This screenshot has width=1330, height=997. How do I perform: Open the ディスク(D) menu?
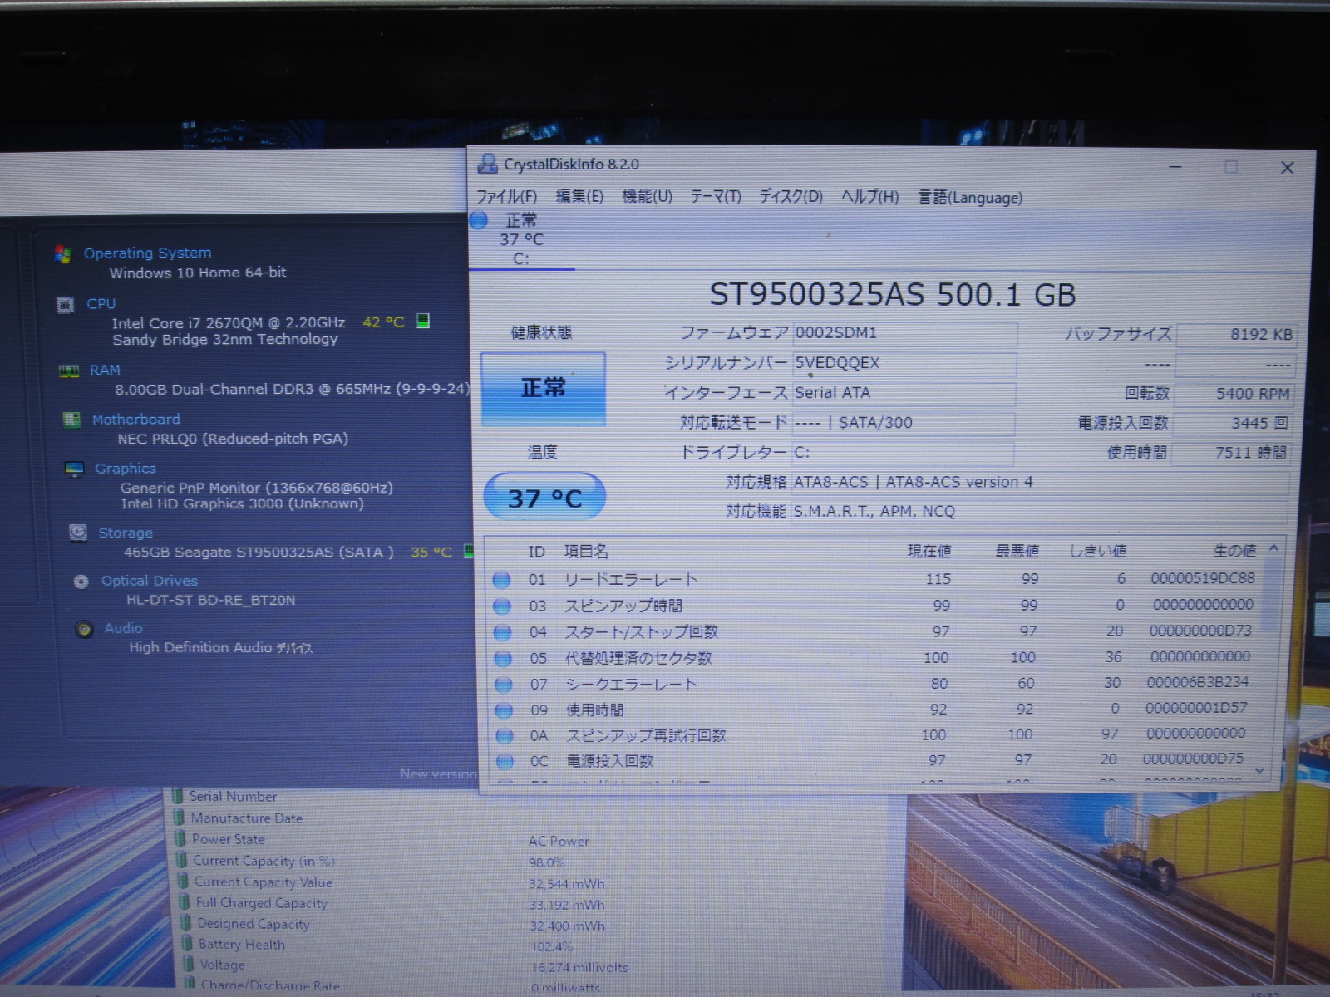point(791,197)
